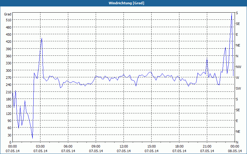Click the "150" degree axis label
247x154 pixels.
coord(9,106)
